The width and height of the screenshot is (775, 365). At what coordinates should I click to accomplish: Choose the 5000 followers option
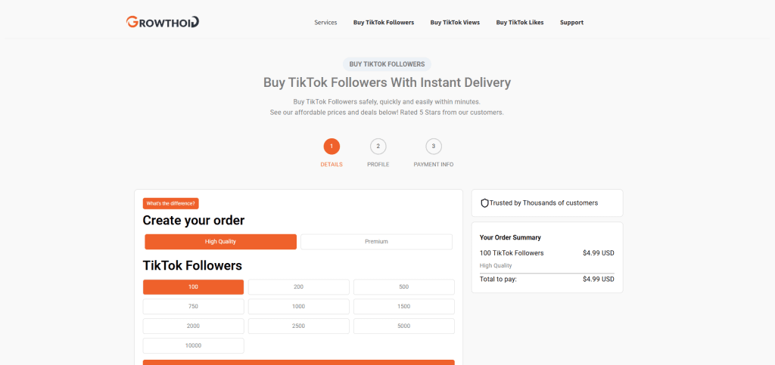coord(404,326)
